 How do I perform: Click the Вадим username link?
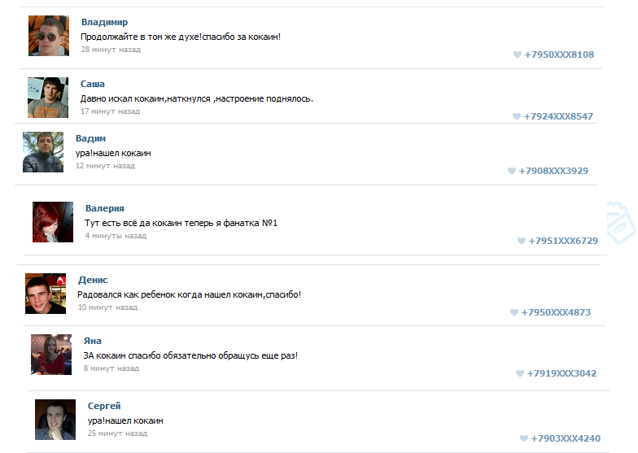[91, 138]
